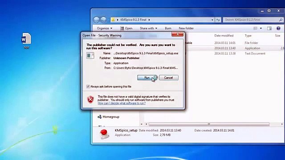Select the Text Document row dated 13:38
285x160 pixels.
(x=234, y=53)
